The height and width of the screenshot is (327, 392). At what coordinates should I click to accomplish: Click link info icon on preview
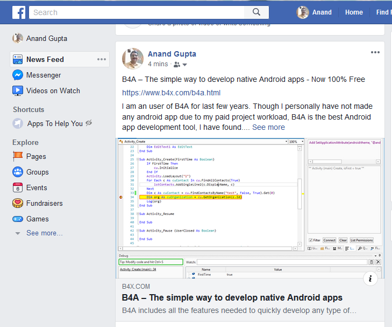(370, 279)
